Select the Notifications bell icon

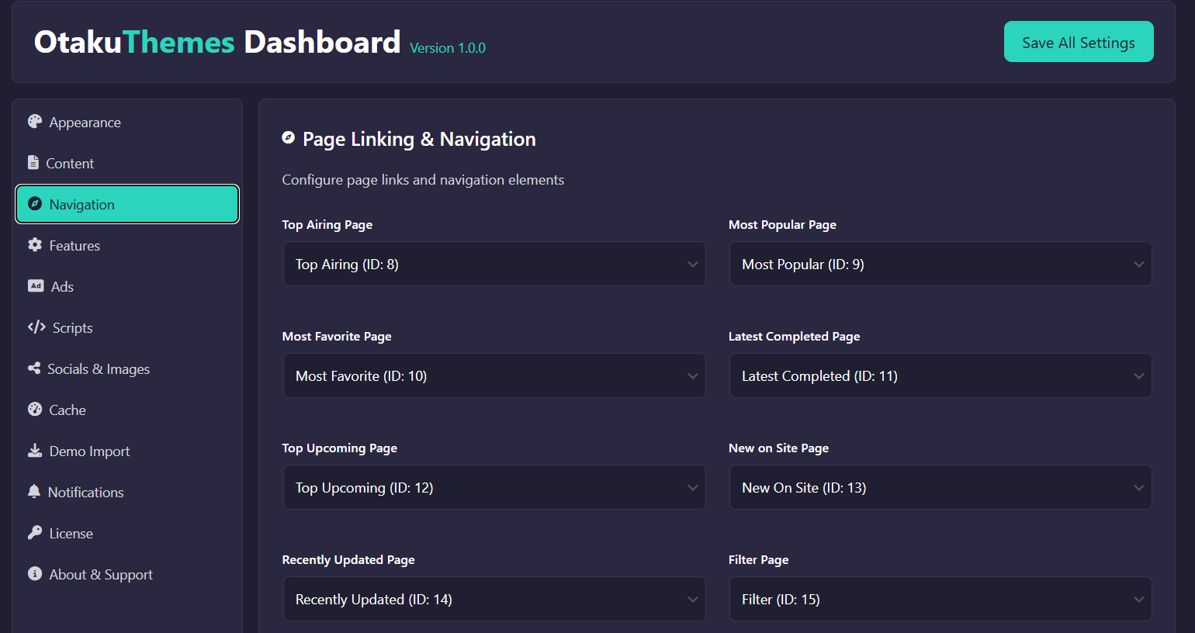point(35,492)
